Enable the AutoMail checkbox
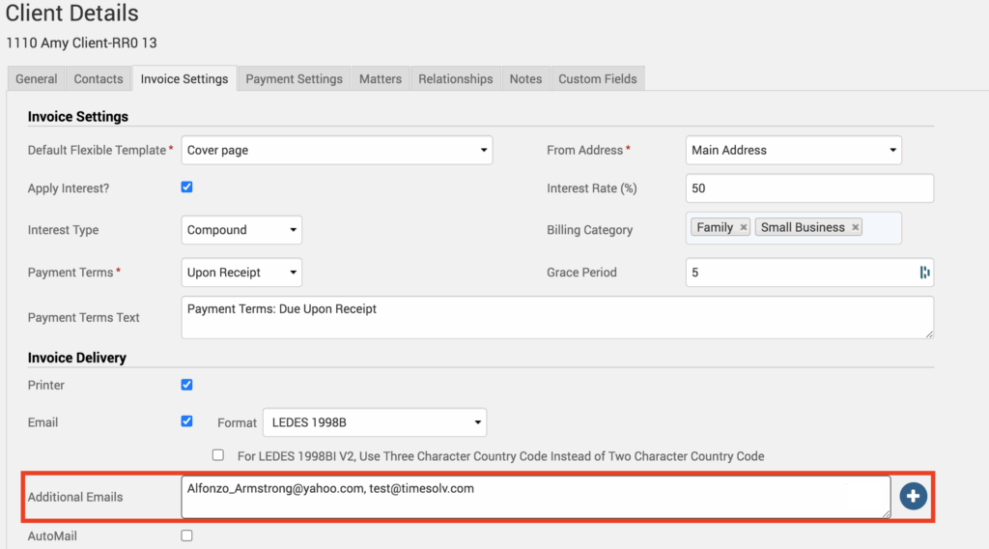The image size is (989, 549). click(187, 535)
